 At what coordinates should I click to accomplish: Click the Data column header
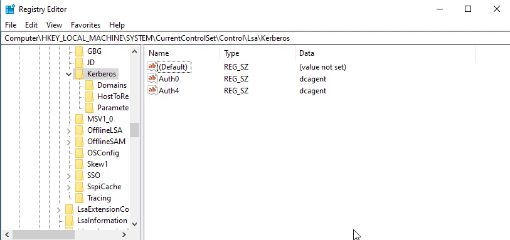click(385, 53)
